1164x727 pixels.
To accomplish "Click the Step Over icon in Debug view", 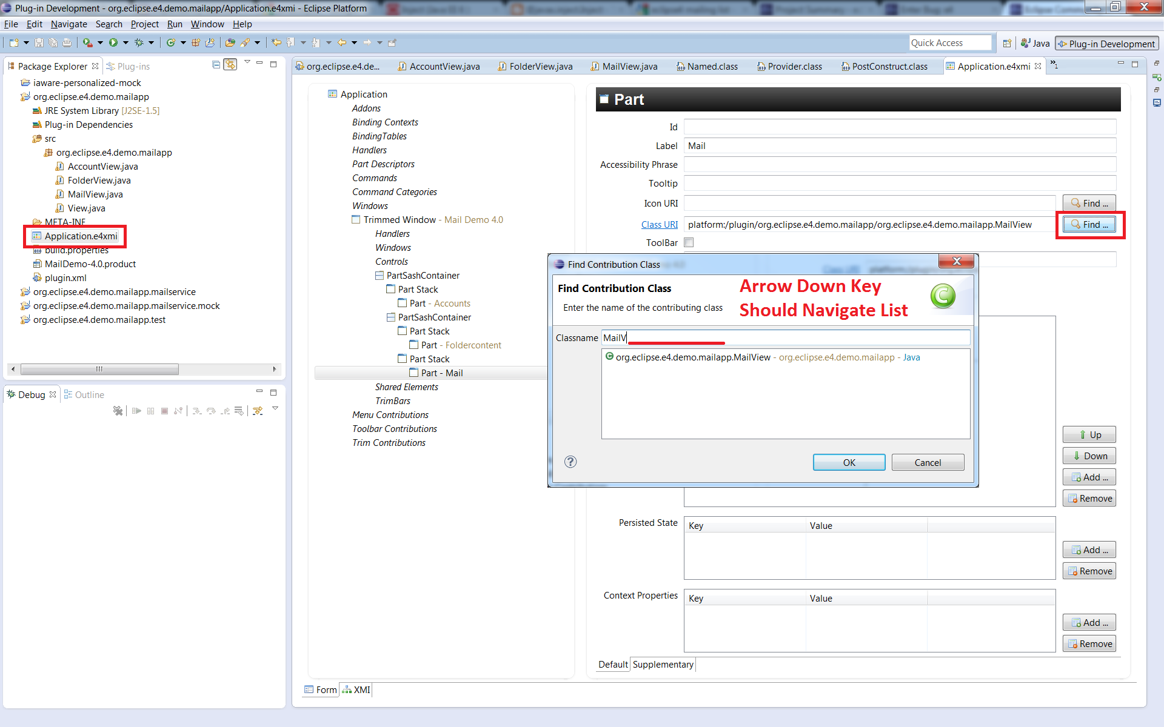I will coord(211,411).
